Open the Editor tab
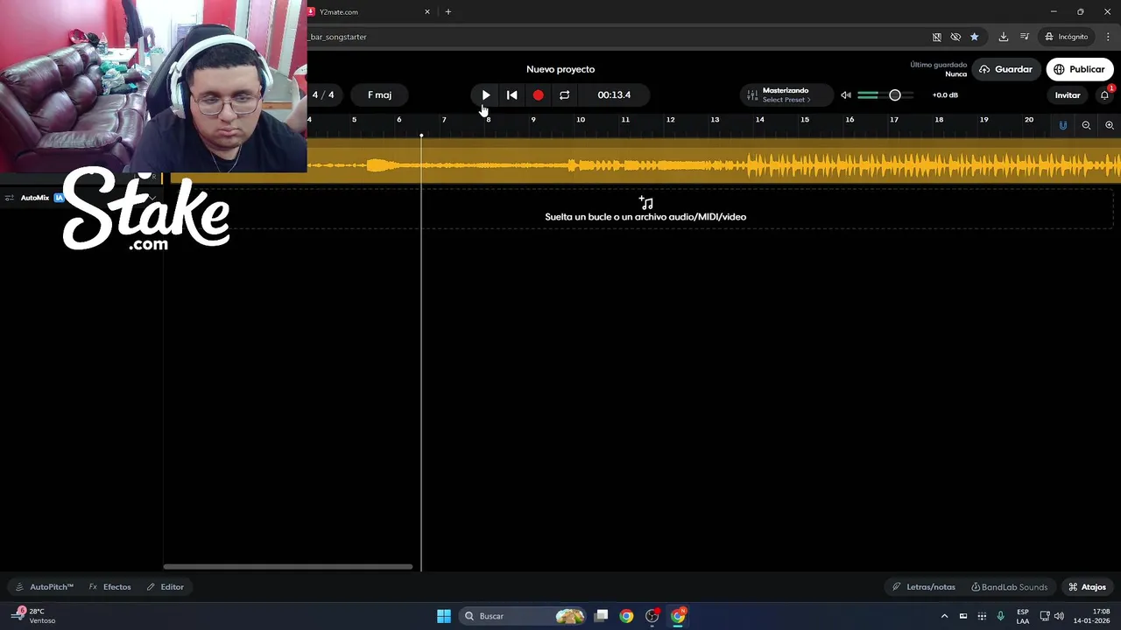Screen dimensions: 1121x630 click(x=165, y=587)
